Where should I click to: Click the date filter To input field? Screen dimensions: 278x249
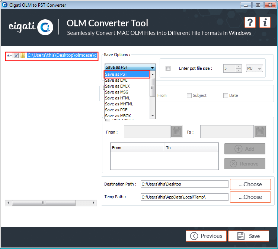click(227, 132)
